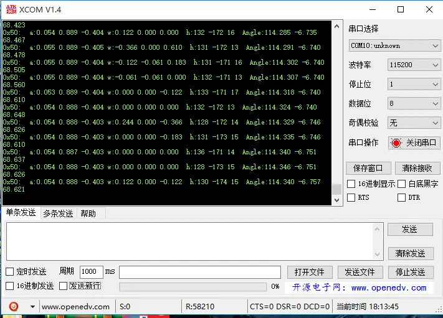Screen dimensions: 443x318
Task: Click the receive window scroll up arrow
Action: 337,27
